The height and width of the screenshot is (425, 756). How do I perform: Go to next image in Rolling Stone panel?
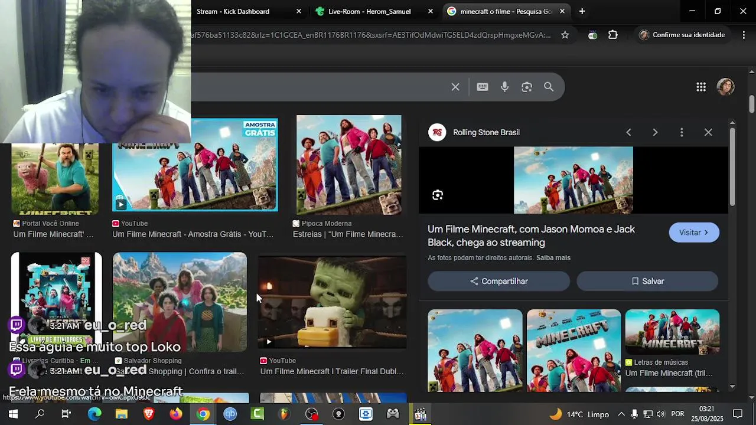(x=655, y=132)
